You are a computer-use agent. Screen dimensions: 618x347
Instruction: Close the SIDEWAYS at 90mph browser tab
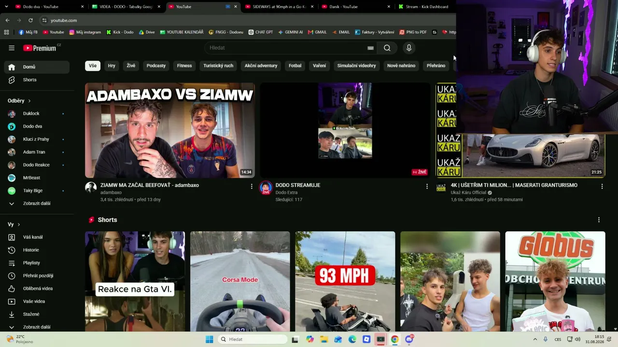tap(312, 7)
